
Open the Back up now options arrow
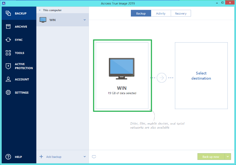click(x=228, y=157)
